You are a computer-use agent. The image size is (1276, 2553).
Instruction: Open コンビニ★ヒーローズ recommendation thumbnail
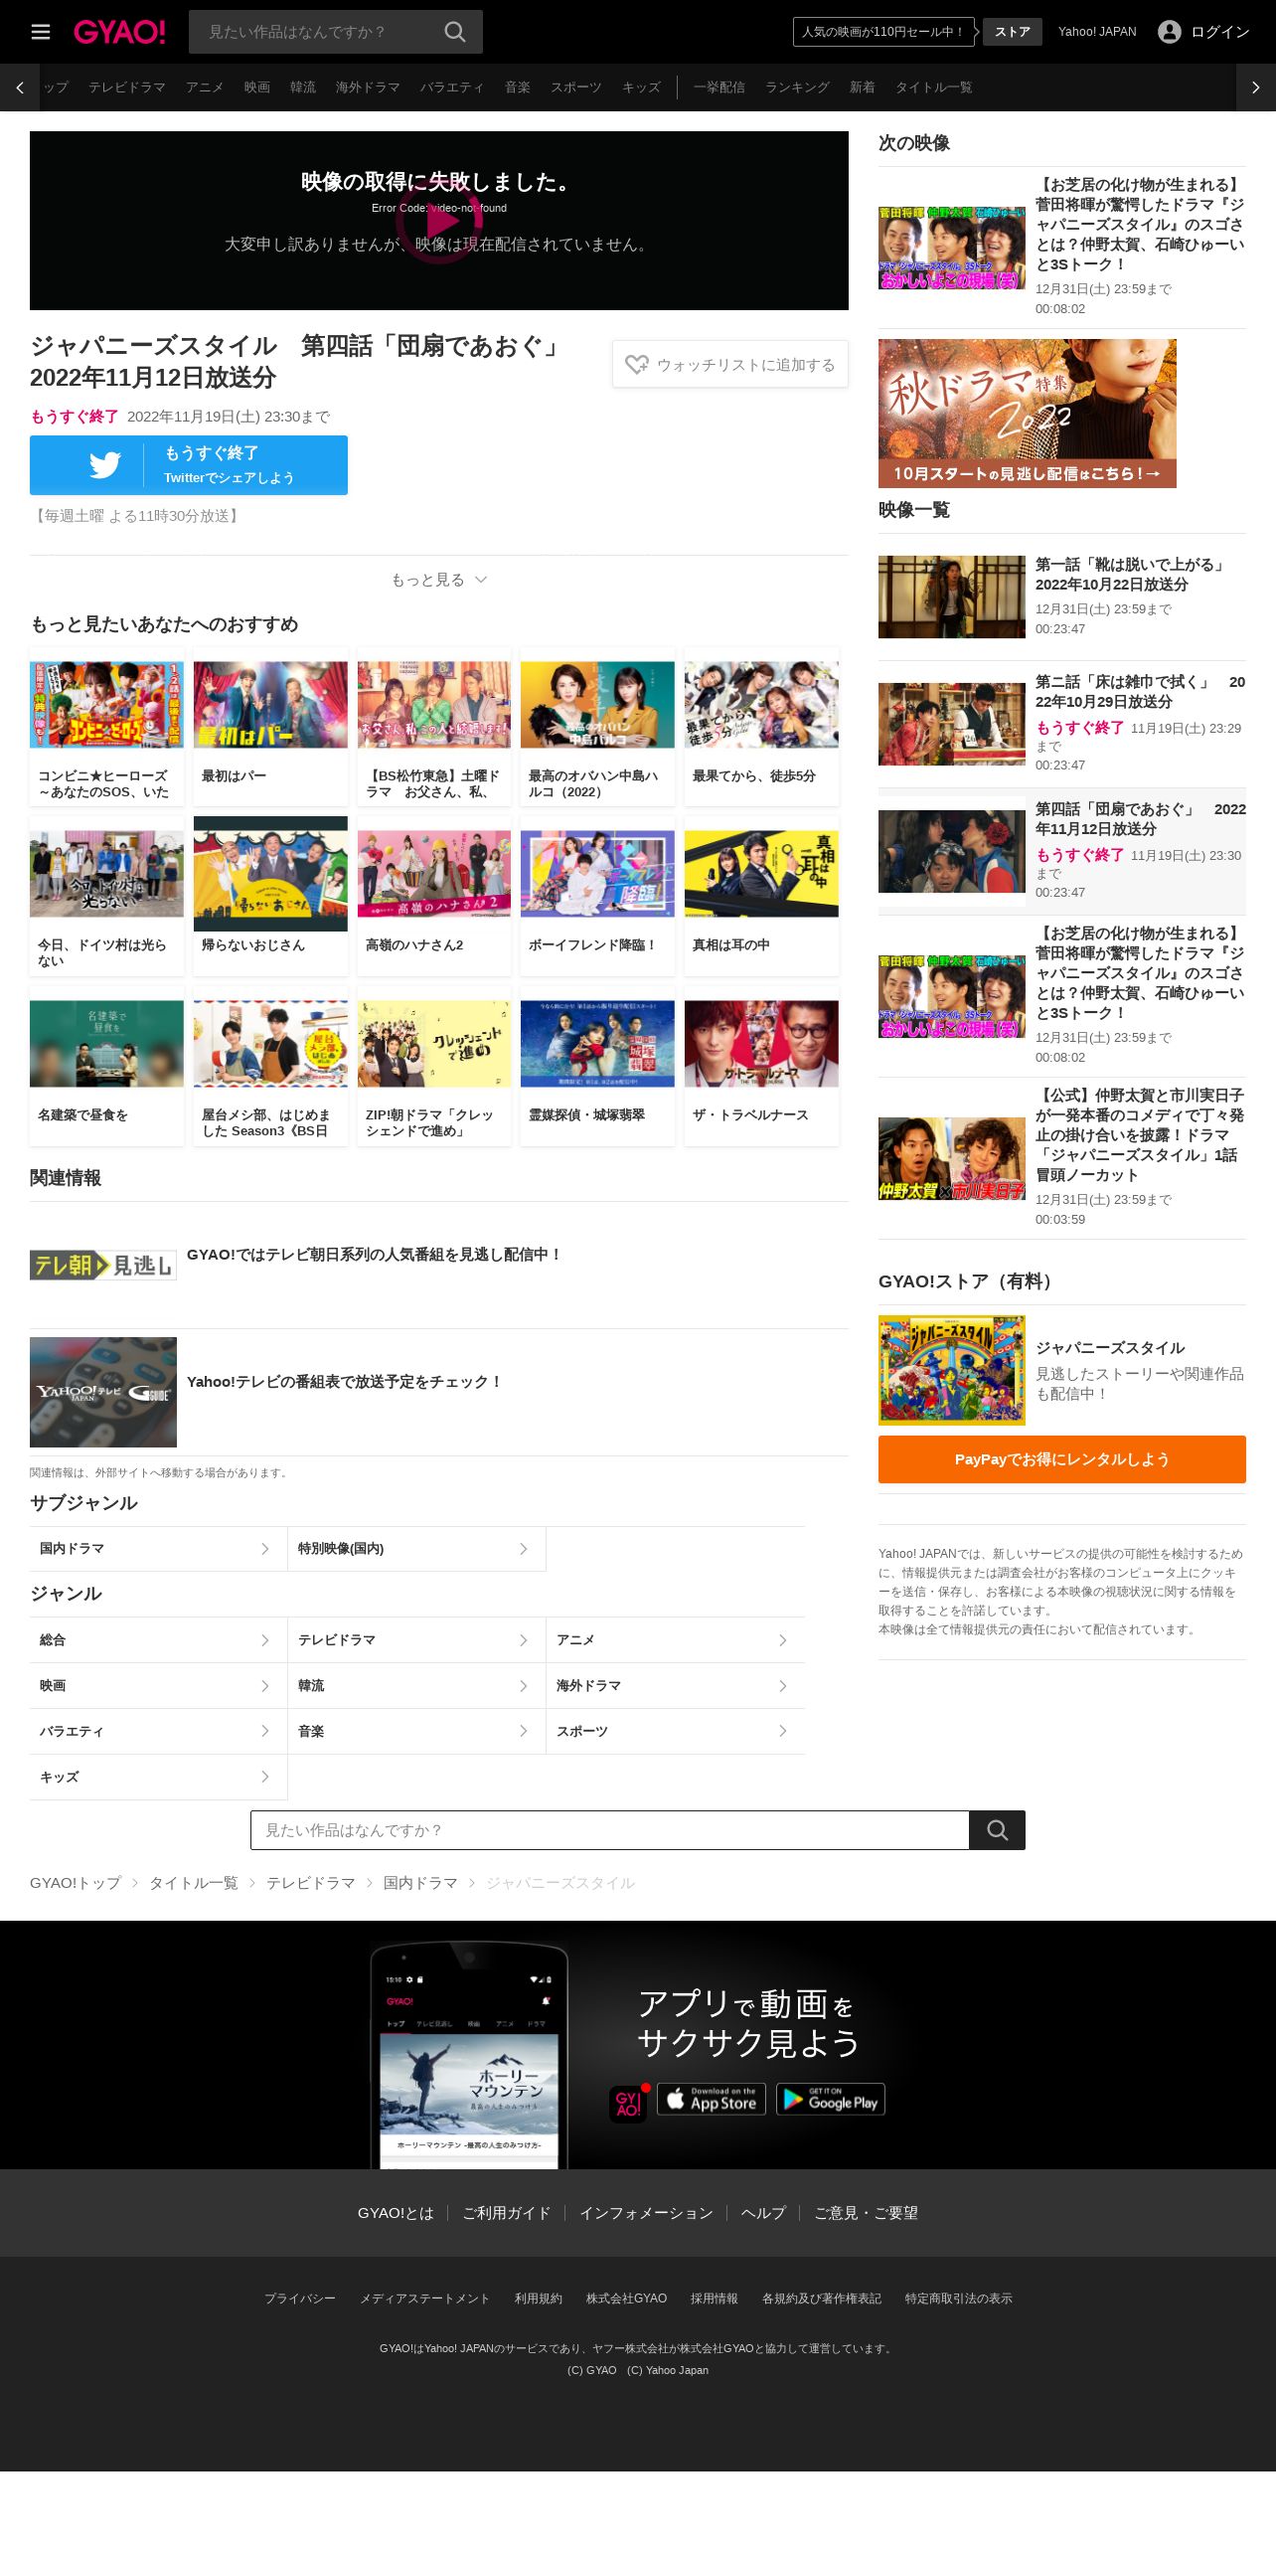click(x=106, y=705)
